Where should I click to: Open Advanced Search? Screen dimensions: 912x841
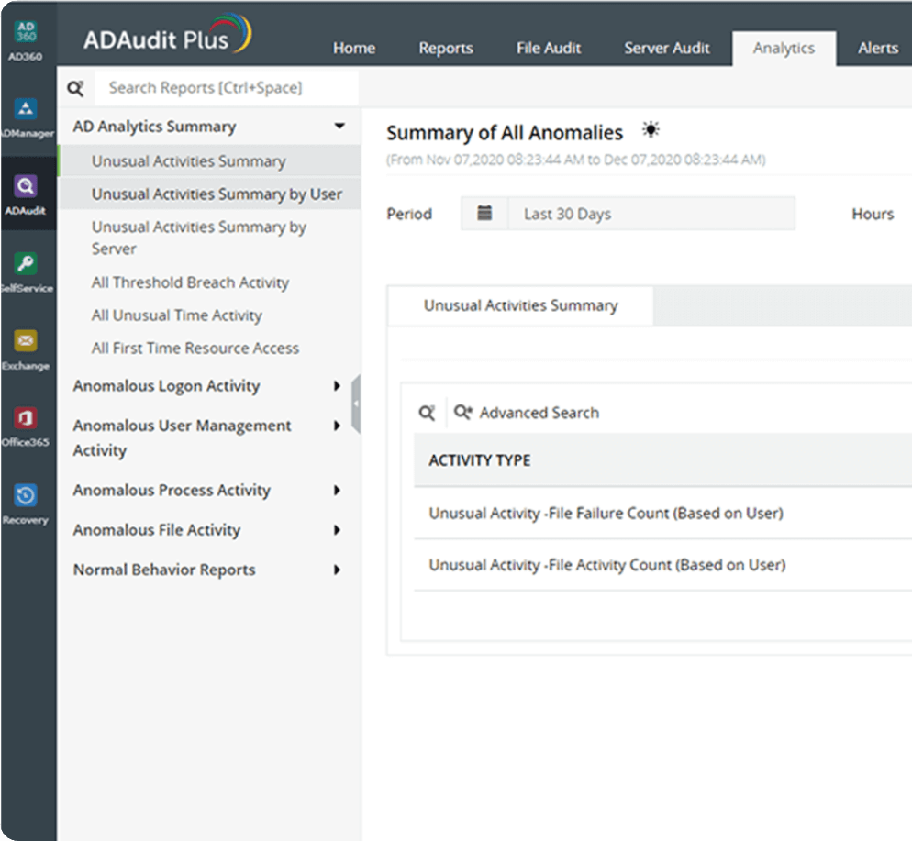pos(528,414)
